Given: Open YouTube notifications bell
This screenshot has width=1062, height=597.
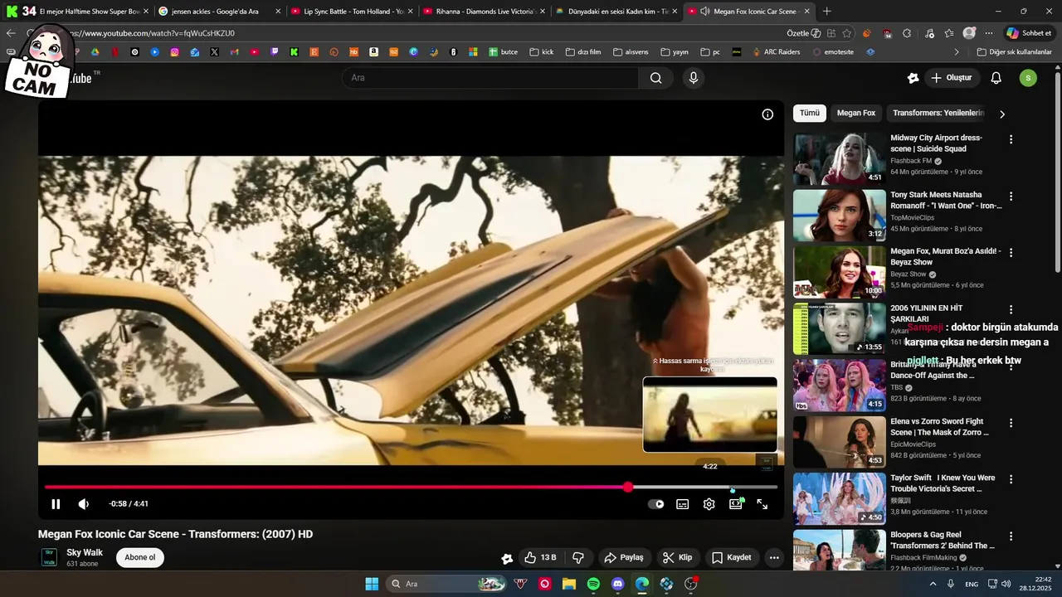Looking at the screenshot, I should [x=996, y=78].
